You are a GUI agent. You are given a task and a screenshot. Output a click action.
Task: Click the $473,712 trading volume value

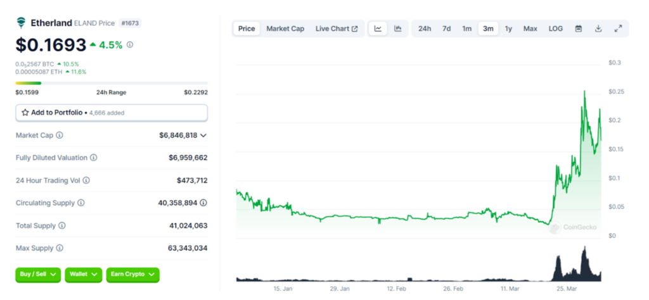[192, 180]
